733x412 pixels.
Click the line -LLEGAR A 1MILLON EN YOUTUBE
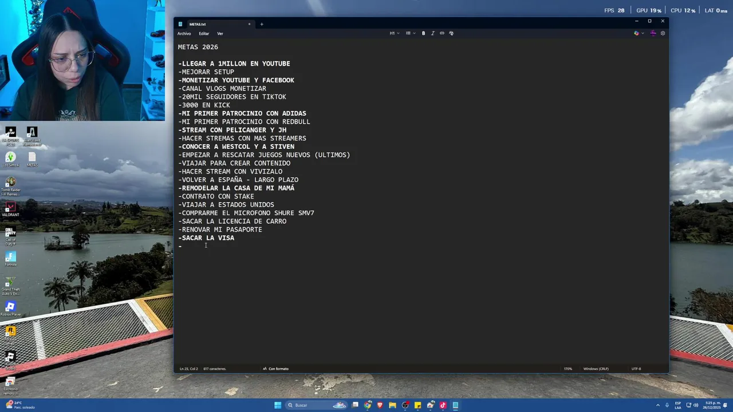(x=234, y=64)
